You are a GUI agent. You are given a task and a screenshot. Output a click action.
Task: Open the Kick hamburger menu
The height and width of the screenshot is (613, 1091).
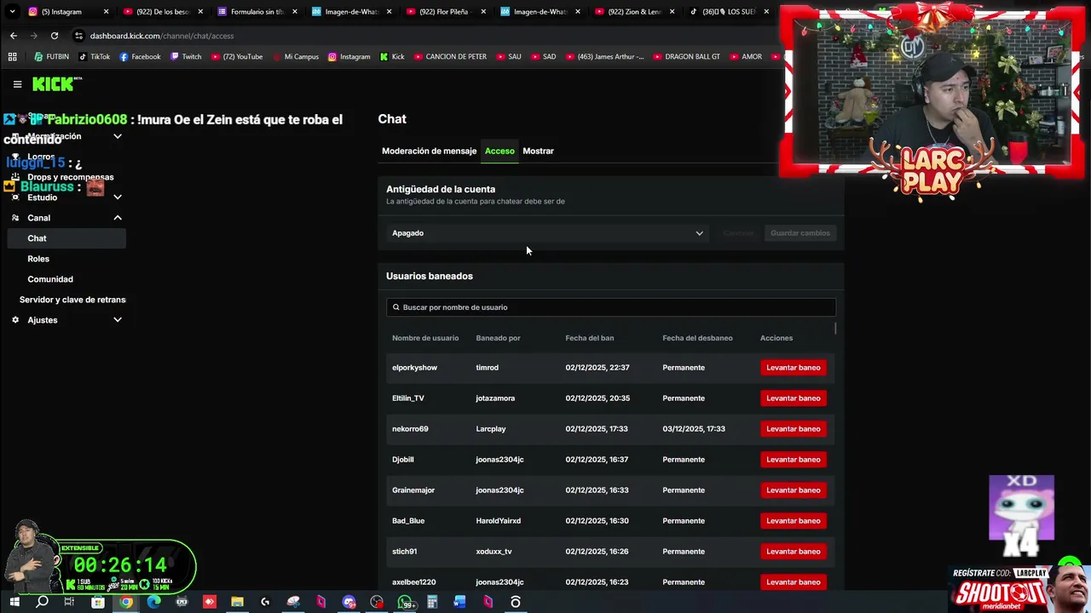17,83
